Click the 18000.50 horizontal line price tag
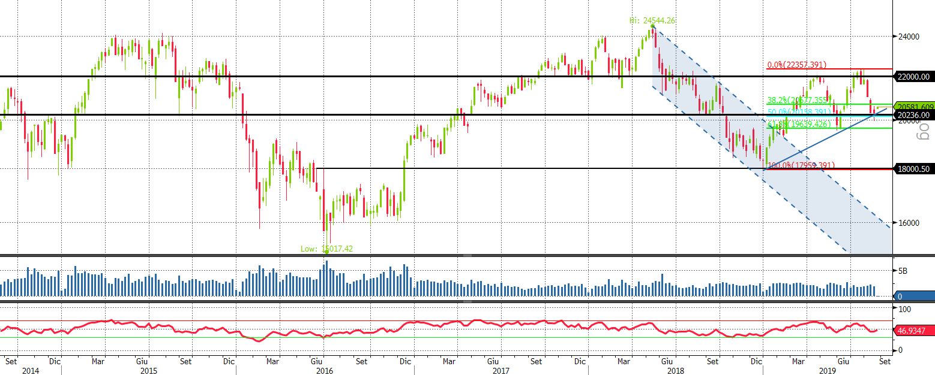The height and width of the screenshot is (375, 935). (915, 170)
